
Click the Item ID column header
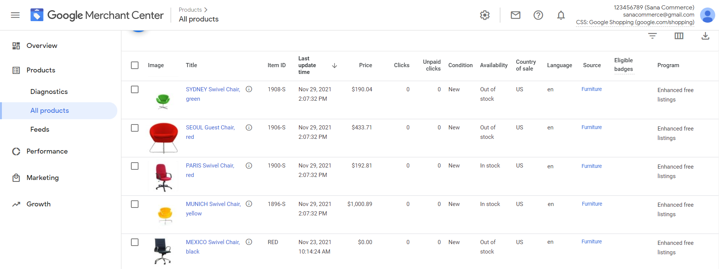(x=277, y=65)
